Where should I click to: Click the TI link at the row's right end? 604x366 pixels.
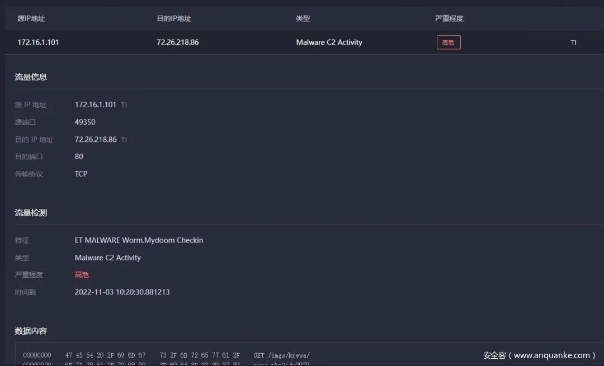point(573,42)
